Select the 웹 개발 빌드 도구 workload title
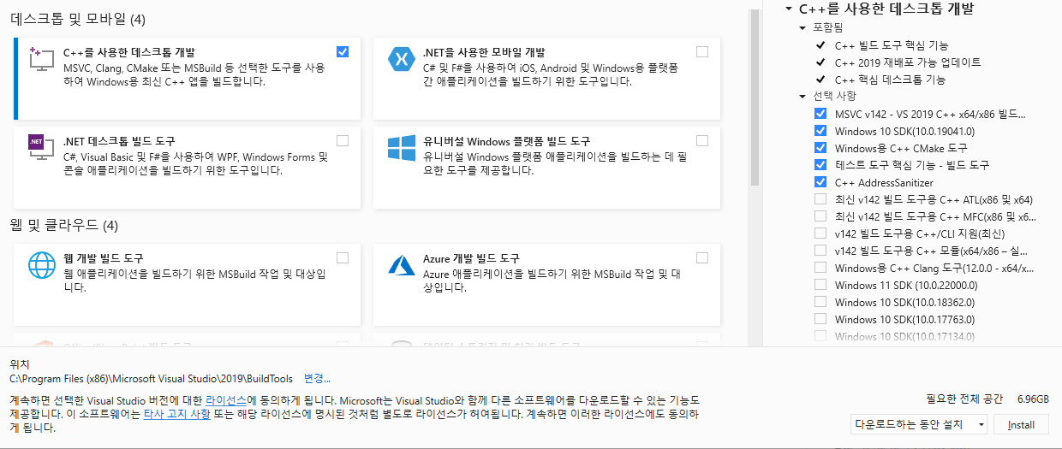 coord(104,258)
